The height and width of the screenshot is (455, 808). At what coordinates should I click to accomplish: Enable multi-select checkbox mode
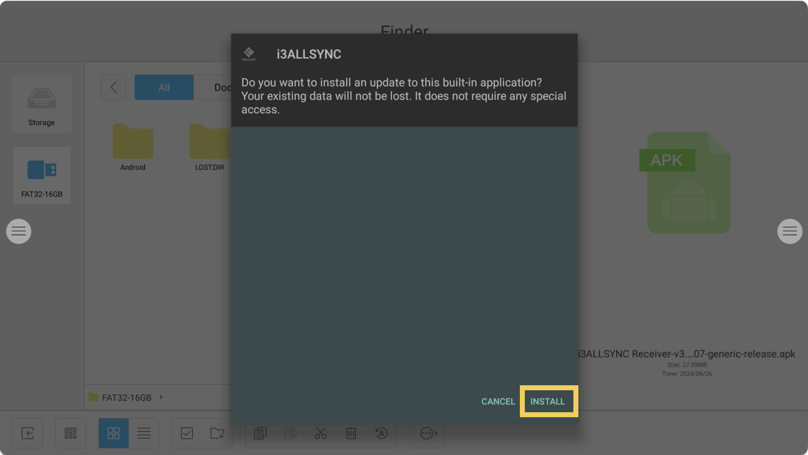coord(187,433)
